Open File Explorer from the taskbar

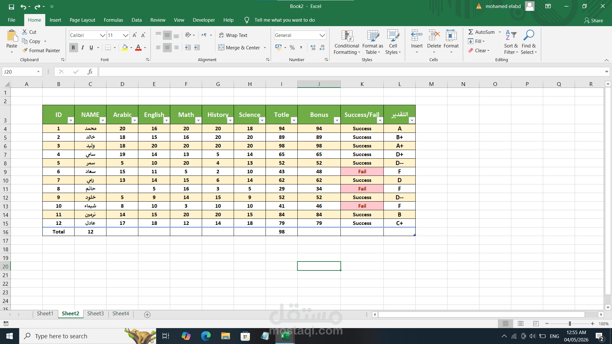tap(226, 336)
